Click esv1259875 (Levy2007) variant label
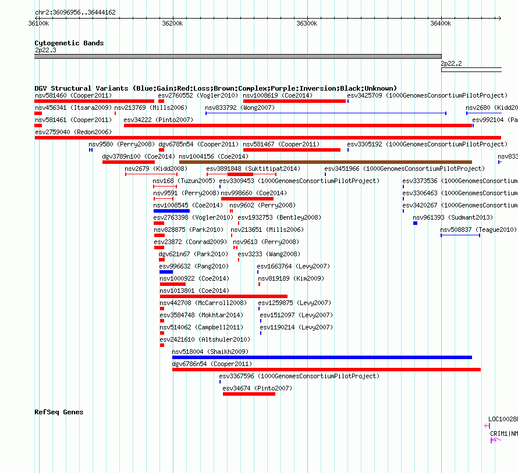The height and width of the screenshot is (473, 518). 295,303
